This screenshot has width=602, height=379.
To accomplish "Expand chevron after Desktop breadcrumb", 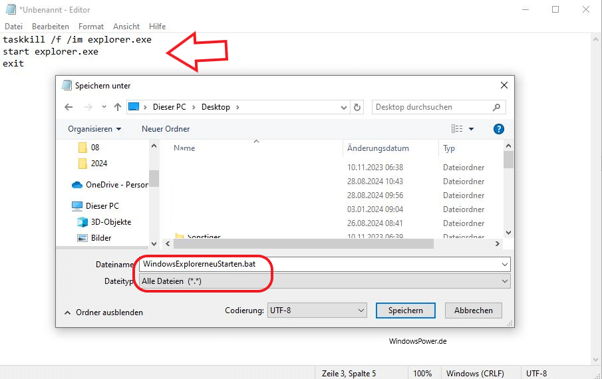I will [237, 108].
